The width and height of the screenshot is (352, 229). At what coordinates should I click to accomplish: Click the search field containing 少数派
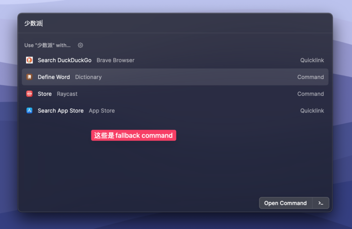tap(175, 23)
